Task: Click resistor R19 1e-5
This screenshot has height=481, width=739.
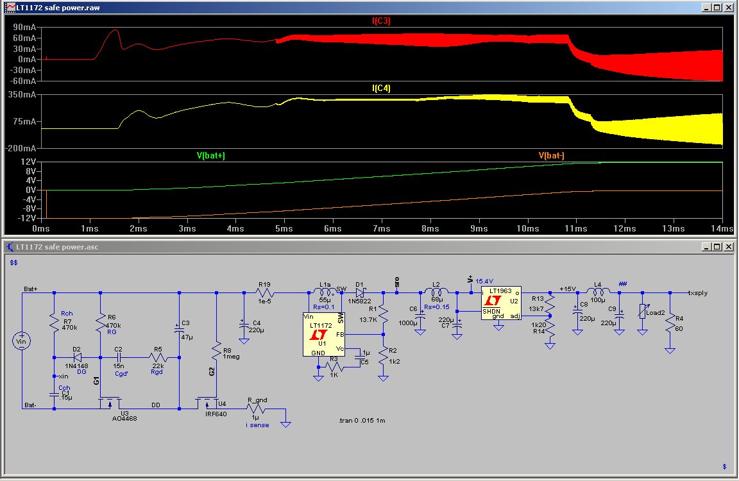Action: pyautogui.click(x=264, y=292)
